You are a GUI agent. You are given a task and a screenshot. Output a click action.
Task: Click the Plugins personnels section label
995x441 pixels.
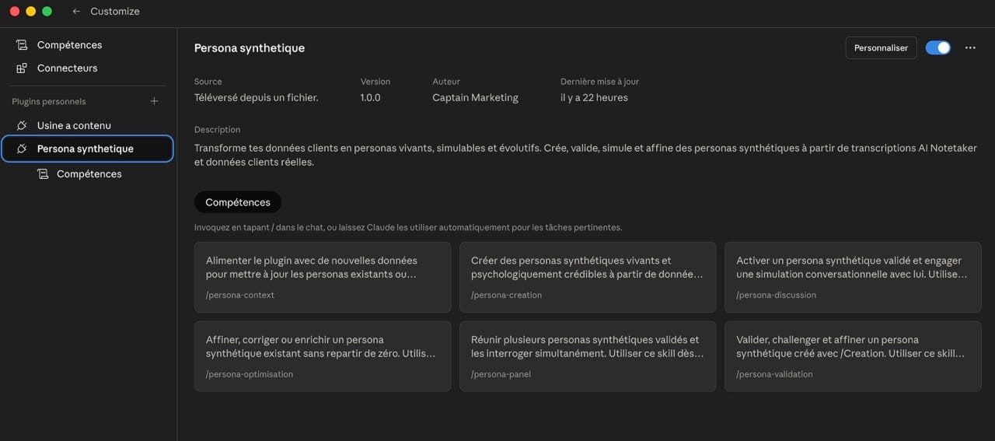[x=49, y=102]
